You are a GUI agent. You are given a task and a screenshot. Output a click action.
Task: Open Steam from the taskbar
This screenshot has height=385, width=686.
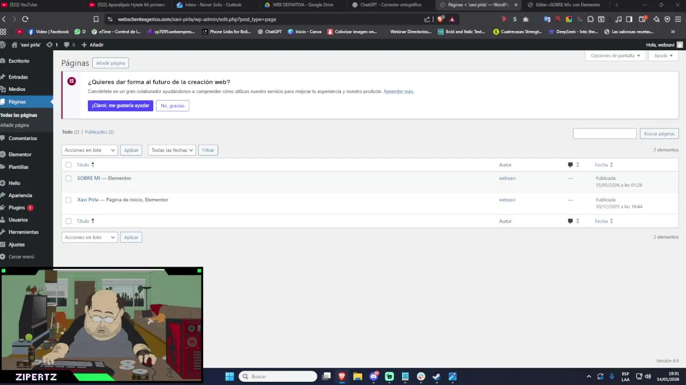pyautogui.click(x=436, y=376)
